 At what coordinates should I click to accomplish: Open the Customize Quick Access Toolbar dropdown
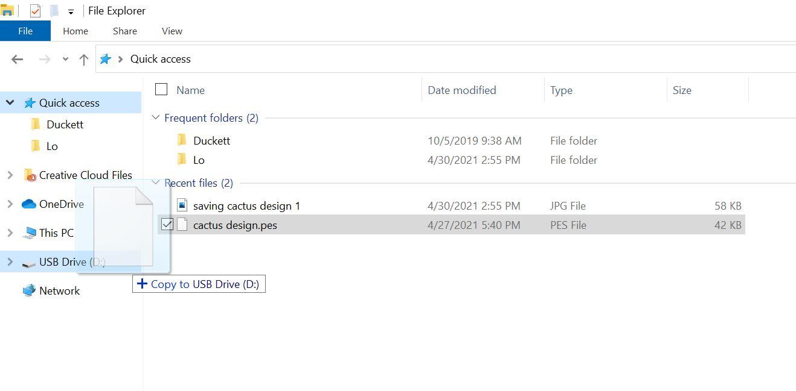click(x=71, y=11)
